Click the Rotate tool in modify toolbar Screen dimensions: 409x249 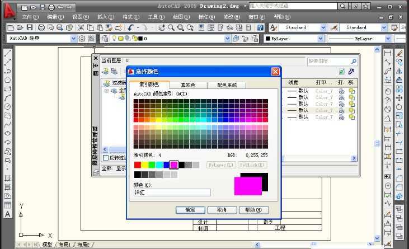click(399, 107)
